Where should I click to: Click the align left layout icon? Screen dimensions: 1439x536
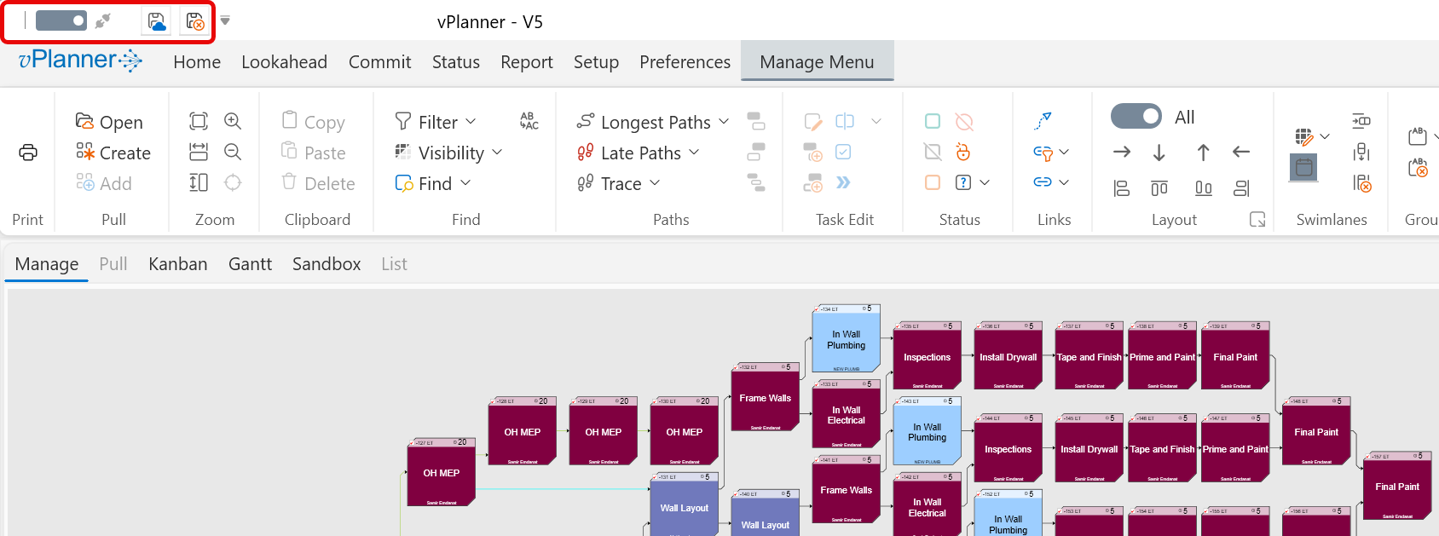pyautogui.click(x=1122, y=188)
